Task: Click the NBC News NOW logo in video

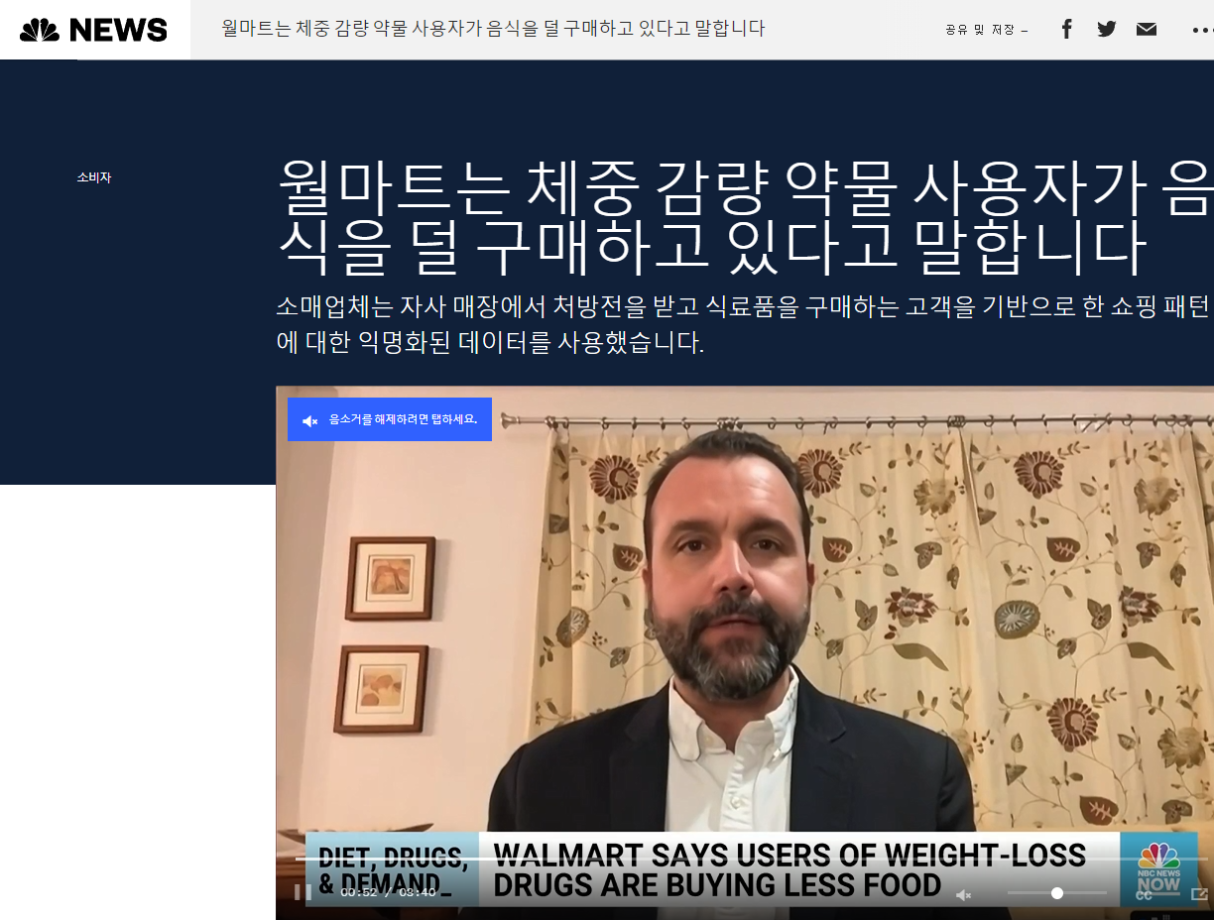Action: click(1157, 868)
